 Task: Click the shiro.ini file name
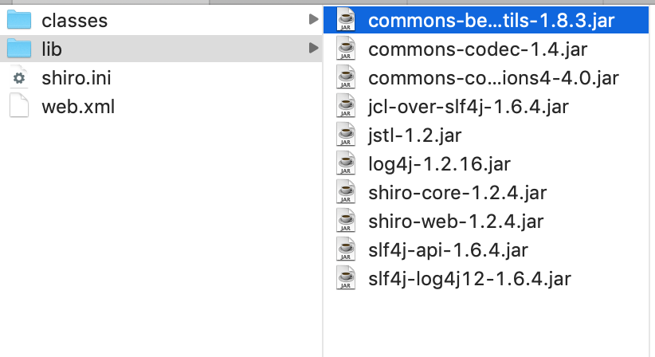tap(76, 77)
